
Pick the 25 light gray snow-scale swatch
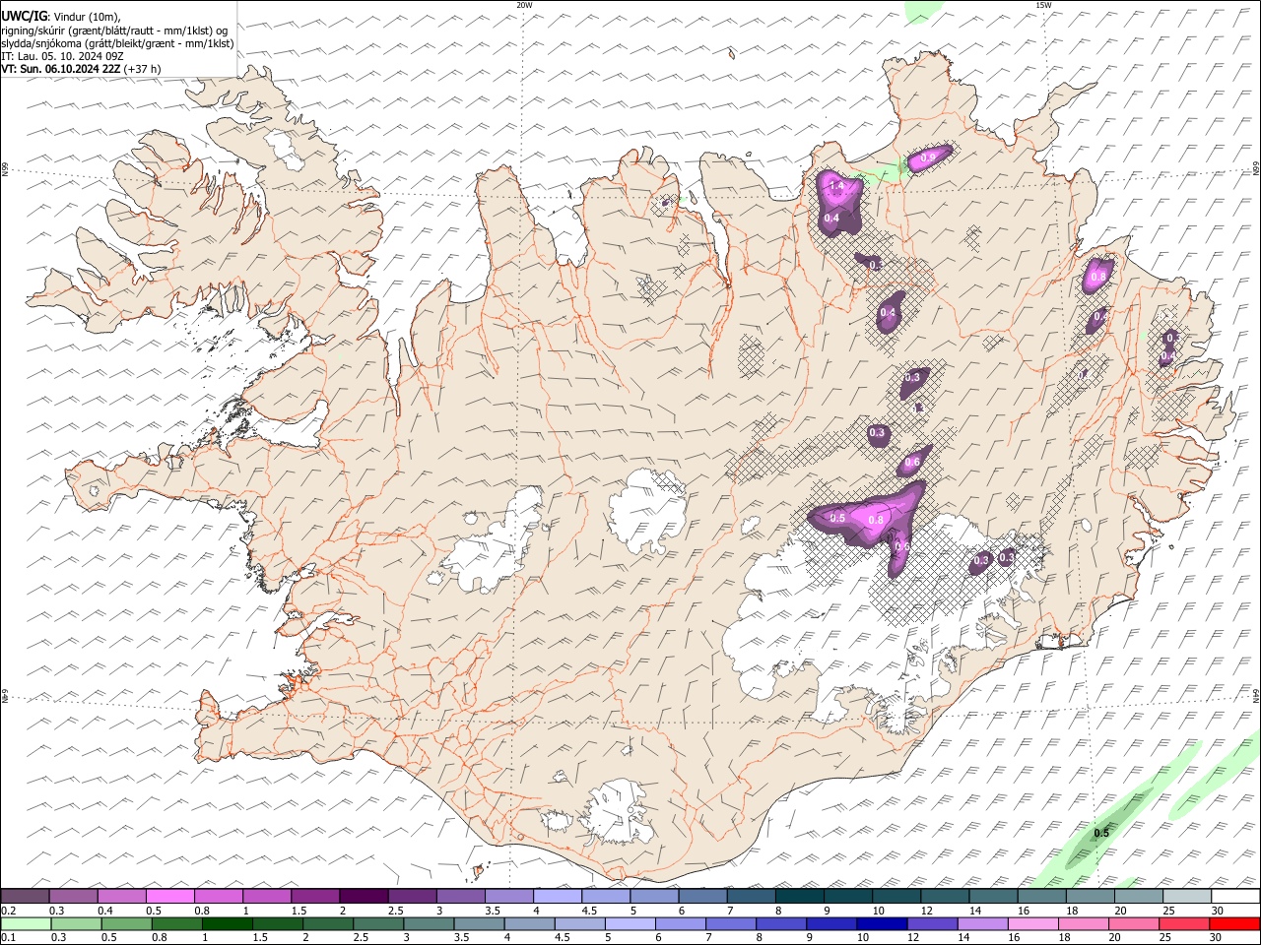pyautogui.click(x=1186, y=896)
